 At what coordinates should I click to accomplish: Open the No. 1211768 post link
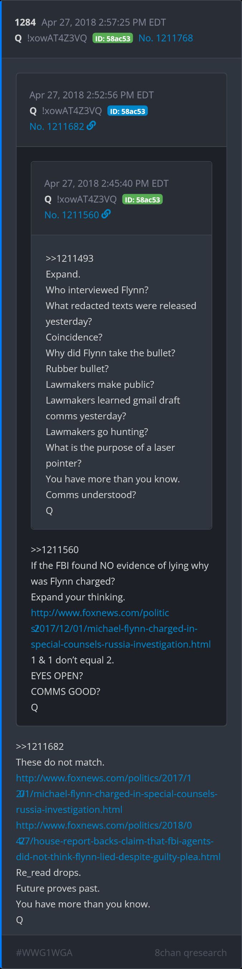point(165,38)
